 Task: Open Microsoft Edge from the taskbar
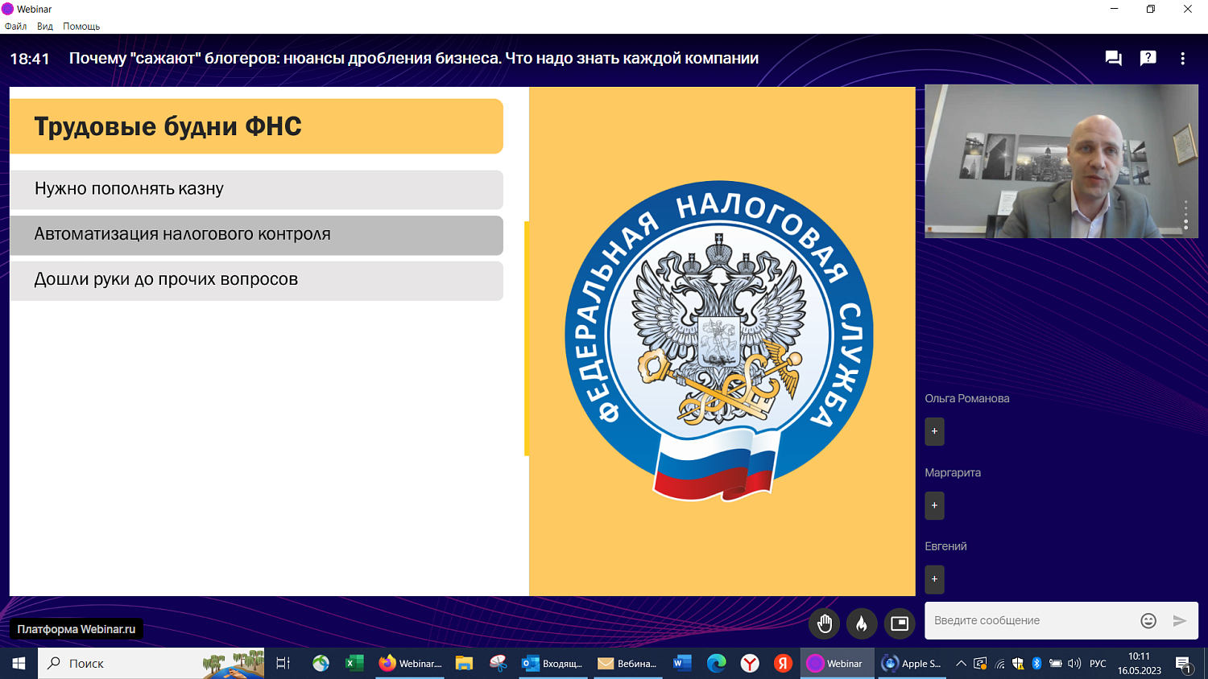tap(716, 664)
